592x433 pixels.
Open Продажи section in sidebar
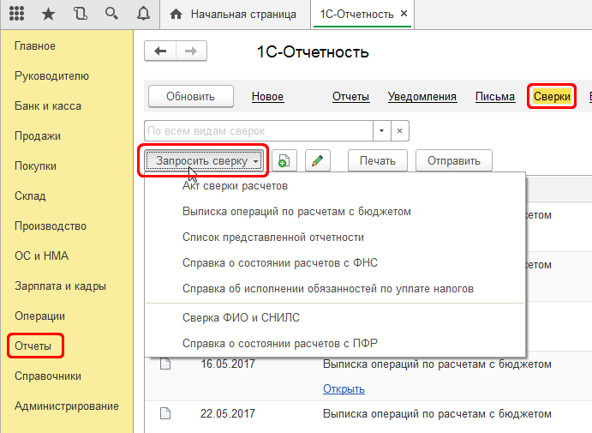point(38,136)
